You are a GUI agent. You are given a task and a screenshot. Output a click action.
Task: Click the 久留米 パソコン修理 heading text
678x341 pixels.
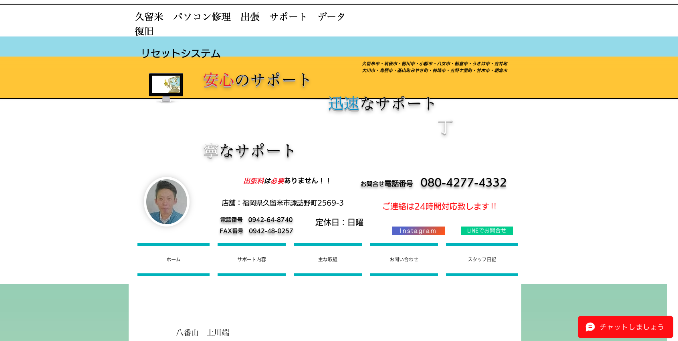coord(240,24)
